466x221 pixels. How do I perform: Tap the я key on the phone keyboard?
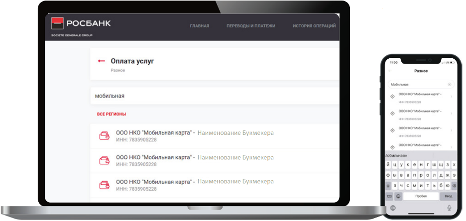(395, 186)
